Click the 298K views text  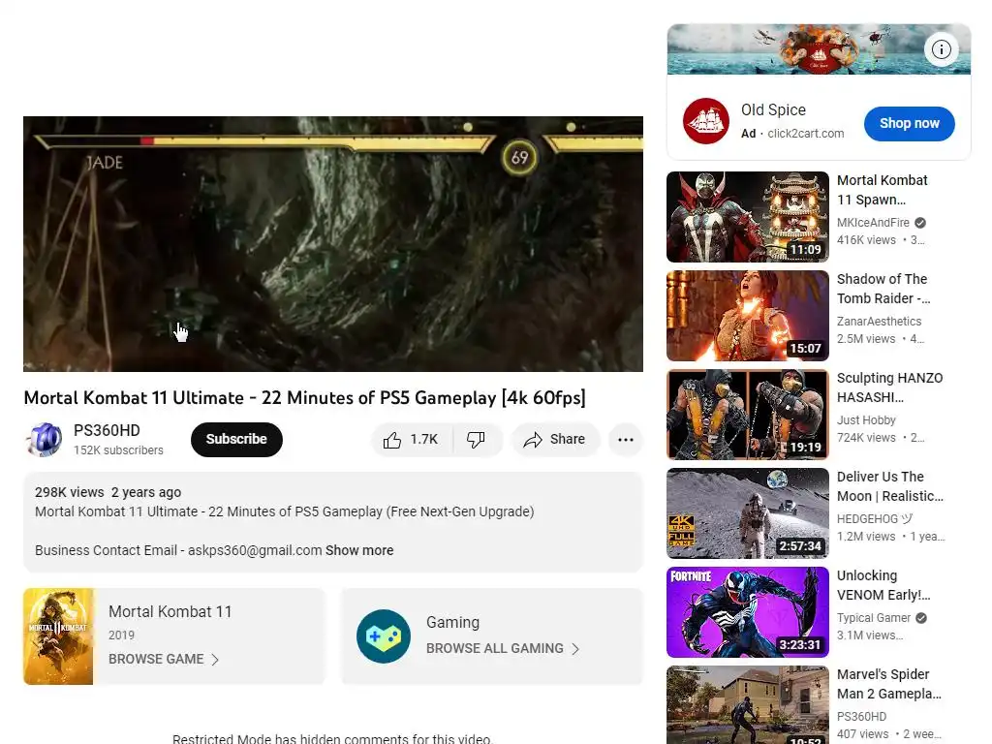[69, 492]
